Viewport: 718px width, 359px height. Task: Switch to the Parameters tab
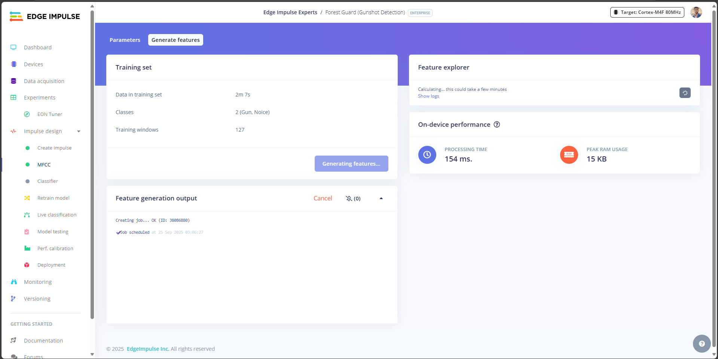pyautogui.click(x=125, y=40)
